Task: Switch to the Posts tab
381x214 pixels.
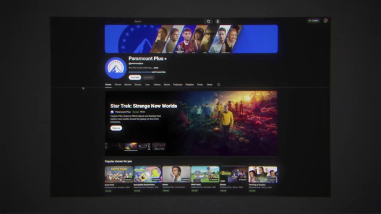Action: tap(200, 84)
